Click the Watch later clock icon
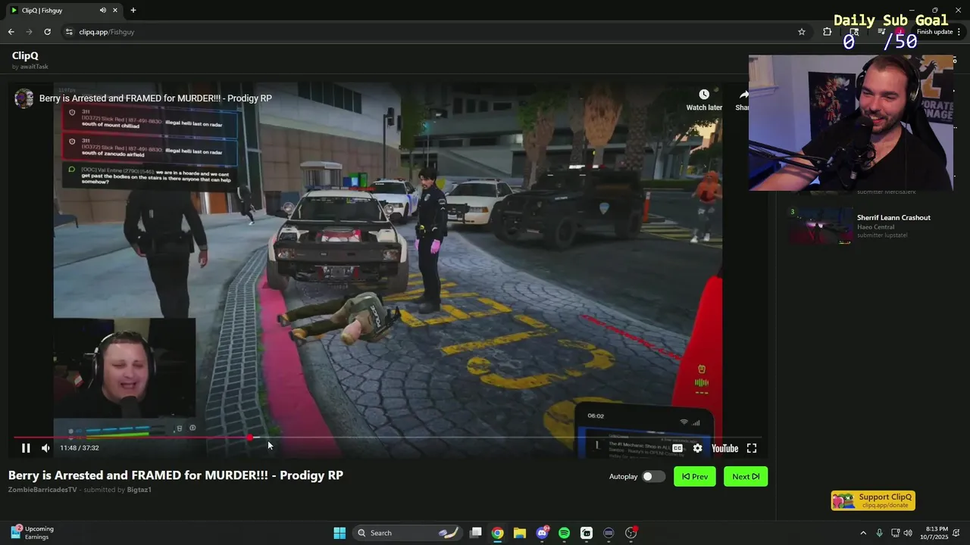Image resolution: width=970 pixels, height=545 pixels. 704,95
